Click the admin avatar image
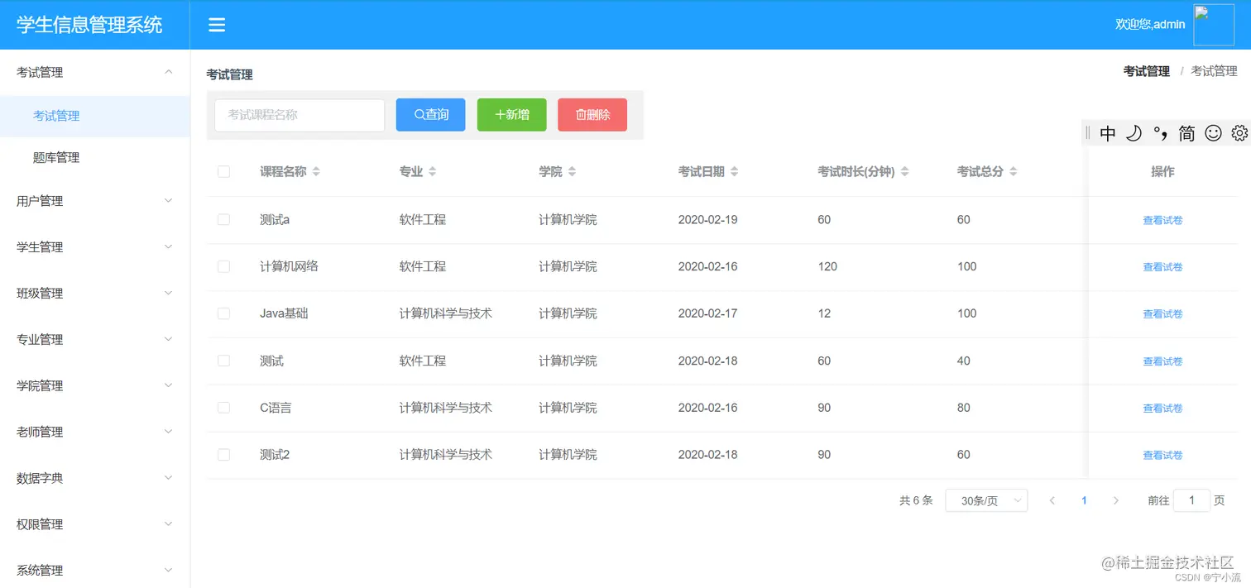1251x588 pixels. (1214, 25)
